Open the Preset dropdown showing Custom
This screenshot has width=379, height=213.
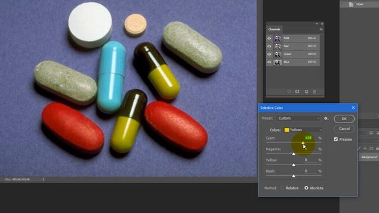(x=298, y=118)
